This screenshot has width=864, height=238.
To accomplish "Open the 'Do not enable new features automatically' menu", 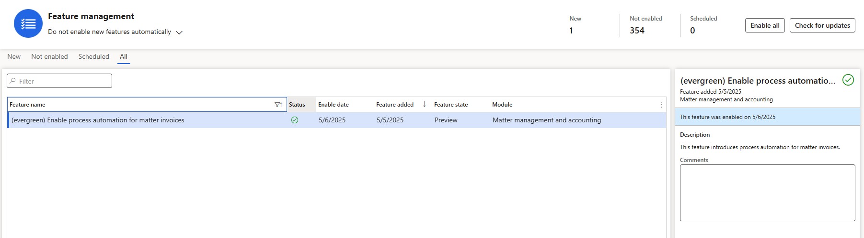I will click(115, 32).
